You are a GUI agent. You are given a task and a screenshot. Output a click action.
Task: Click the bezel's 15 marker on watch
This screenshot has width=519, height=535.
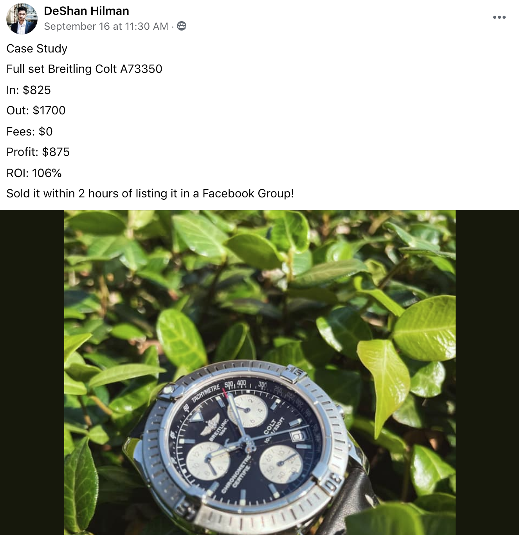pyautogui.click(x=296, y=372)
